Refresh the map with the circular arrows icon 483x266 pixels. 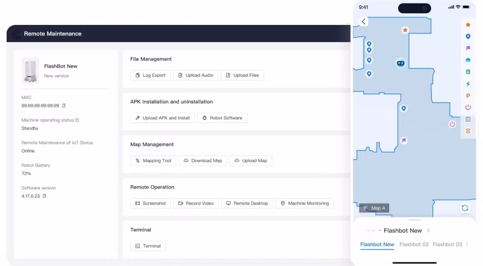click(x=465, y=208)
